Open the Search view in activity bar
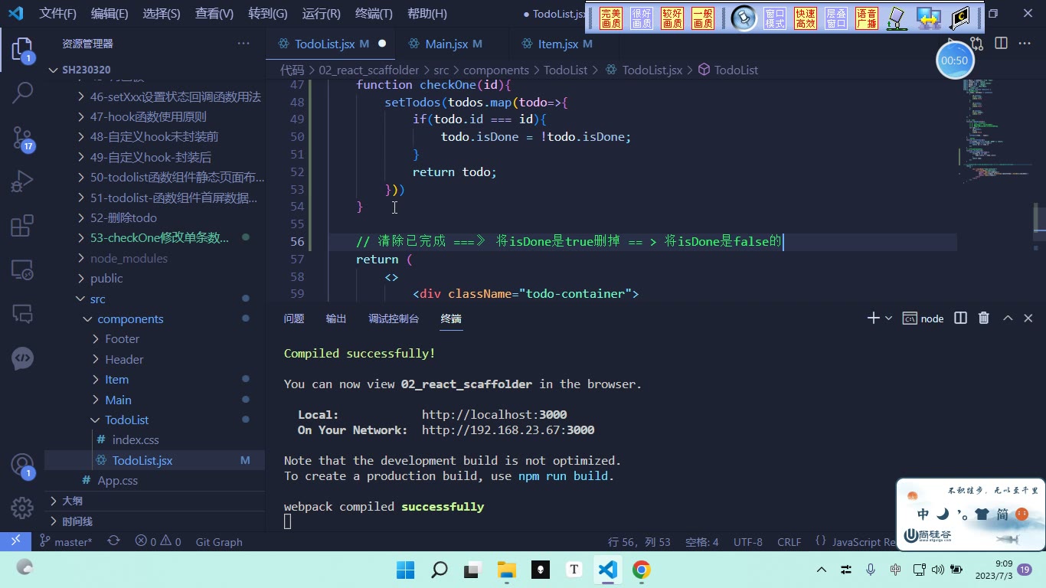 point(22,93)
